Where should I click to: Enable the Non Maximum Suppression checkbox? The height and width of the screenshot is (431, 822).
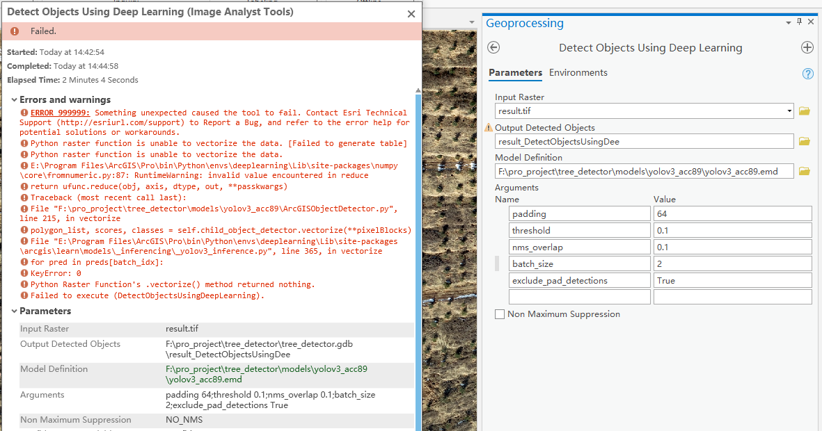(499, 314)
